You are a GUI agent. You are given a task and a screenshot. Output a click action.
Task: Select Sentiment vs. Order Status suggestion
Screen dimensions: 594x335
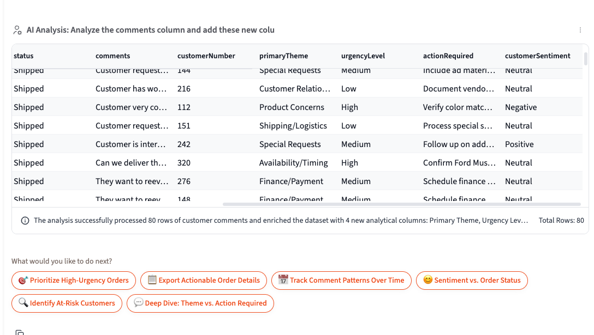click(x=472, y=280)
